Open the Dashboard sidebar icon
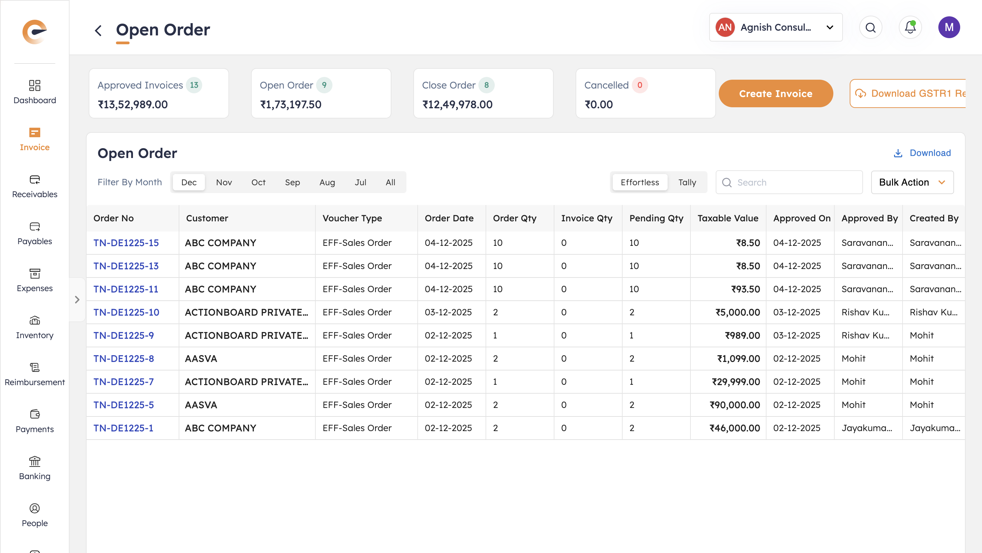The image size is (982, 553). click(x=34, y=91)
